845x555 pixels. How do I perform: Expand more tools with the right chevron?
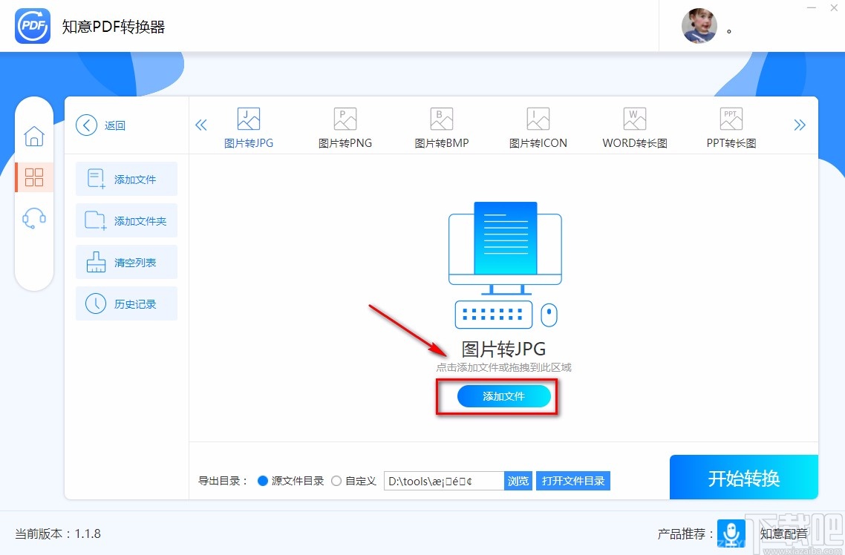click(x=800, y=125)
